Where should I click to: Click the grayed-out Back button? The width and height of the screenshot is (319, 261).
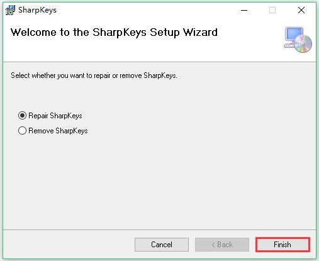[x=222, y=245]
